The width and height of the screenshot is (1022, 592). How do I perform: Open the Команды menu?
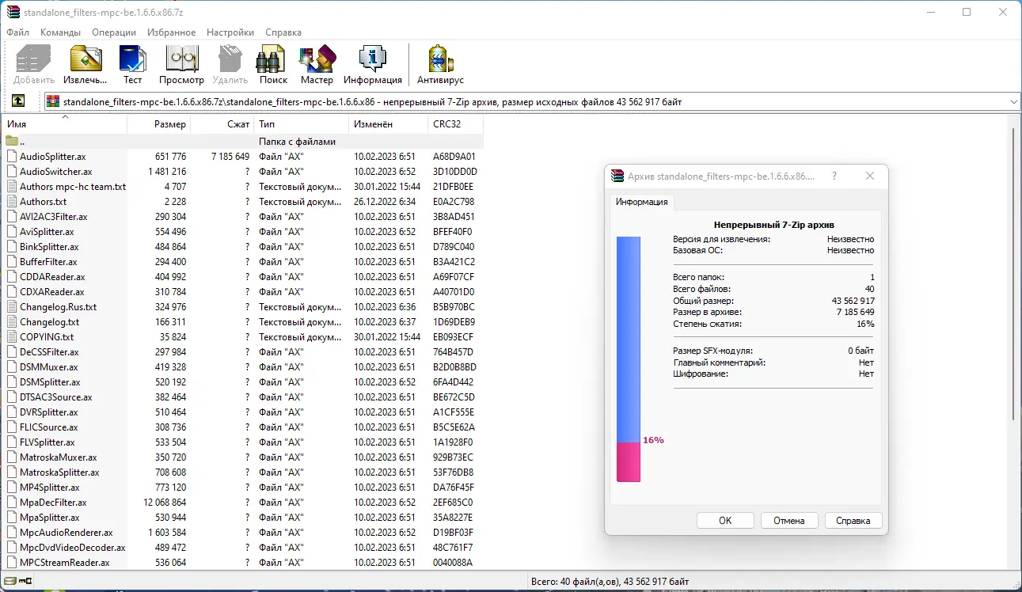point(60,32)
